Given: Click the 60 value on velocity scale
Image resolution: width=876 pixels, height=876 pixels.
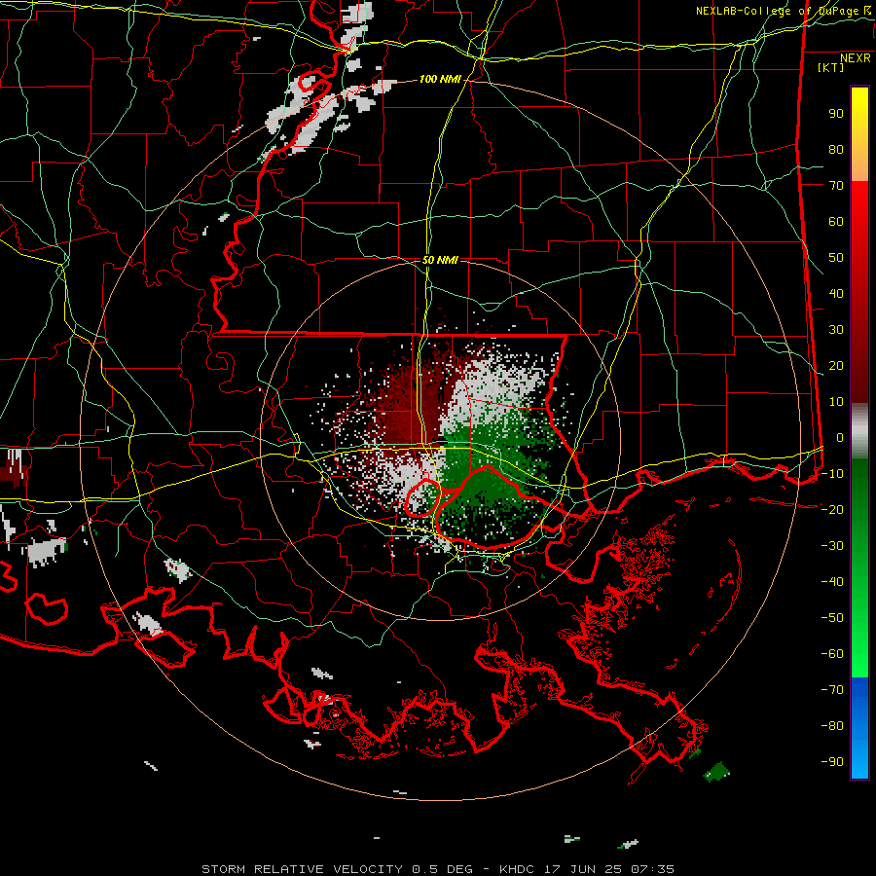Looking at the screenshot, I should 836,222.
